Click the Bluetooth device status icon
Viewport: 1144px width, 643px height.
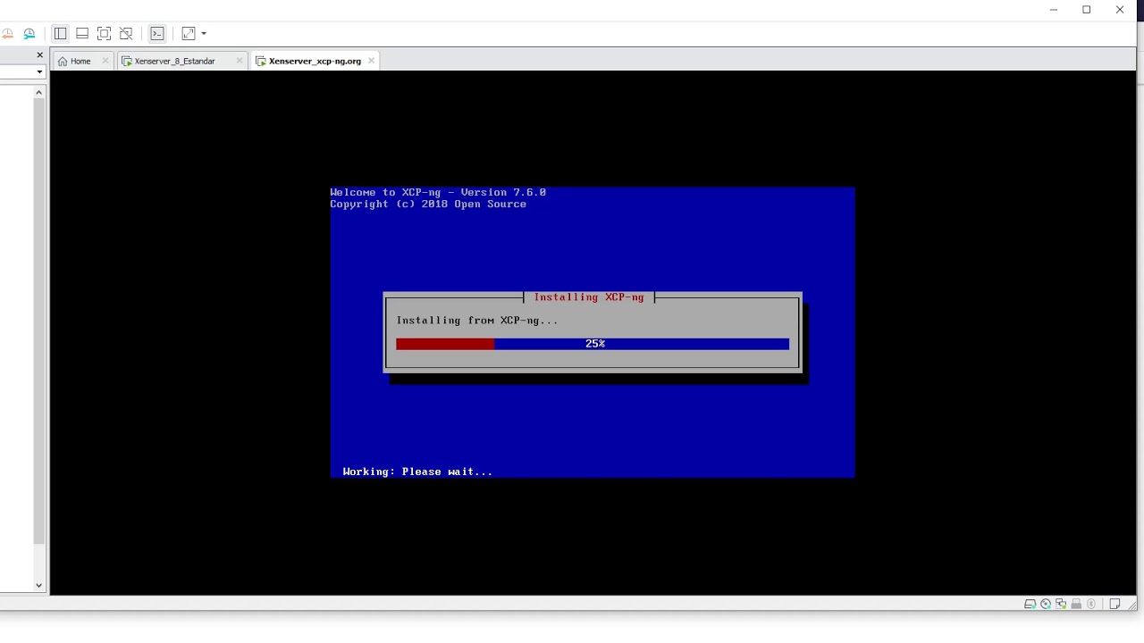[1091, 604]
